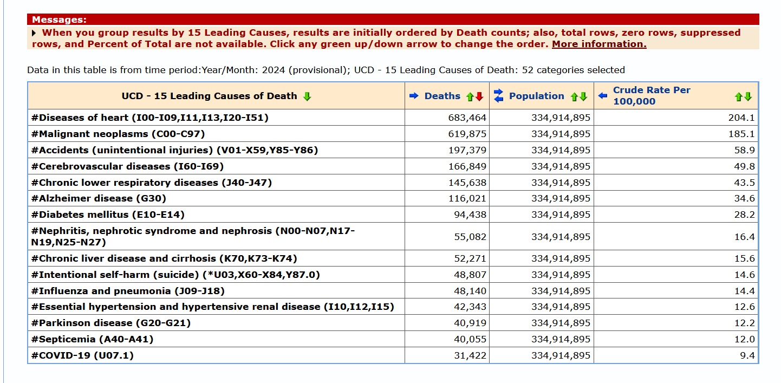Select Cerebrovascular diseases row label
Image resolution: width=781 pixels, height=383 pixels.
click(127, 166)
